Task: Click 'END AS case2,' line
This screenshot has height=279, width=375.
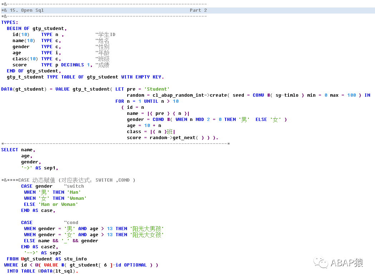Action: (x=39, y=247)
